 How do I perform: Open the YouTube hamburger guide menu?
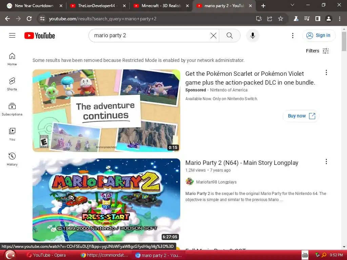pyautogui.click(x=12, y=35)
